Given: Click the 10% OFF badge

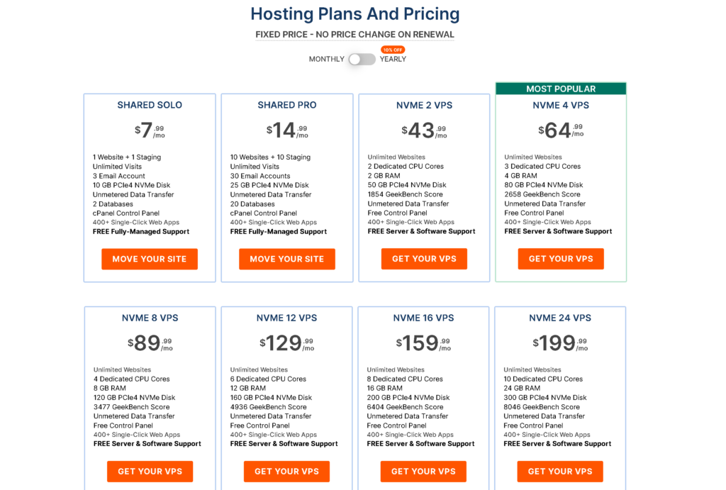Looking at the screenshot, I should [393, 50].
